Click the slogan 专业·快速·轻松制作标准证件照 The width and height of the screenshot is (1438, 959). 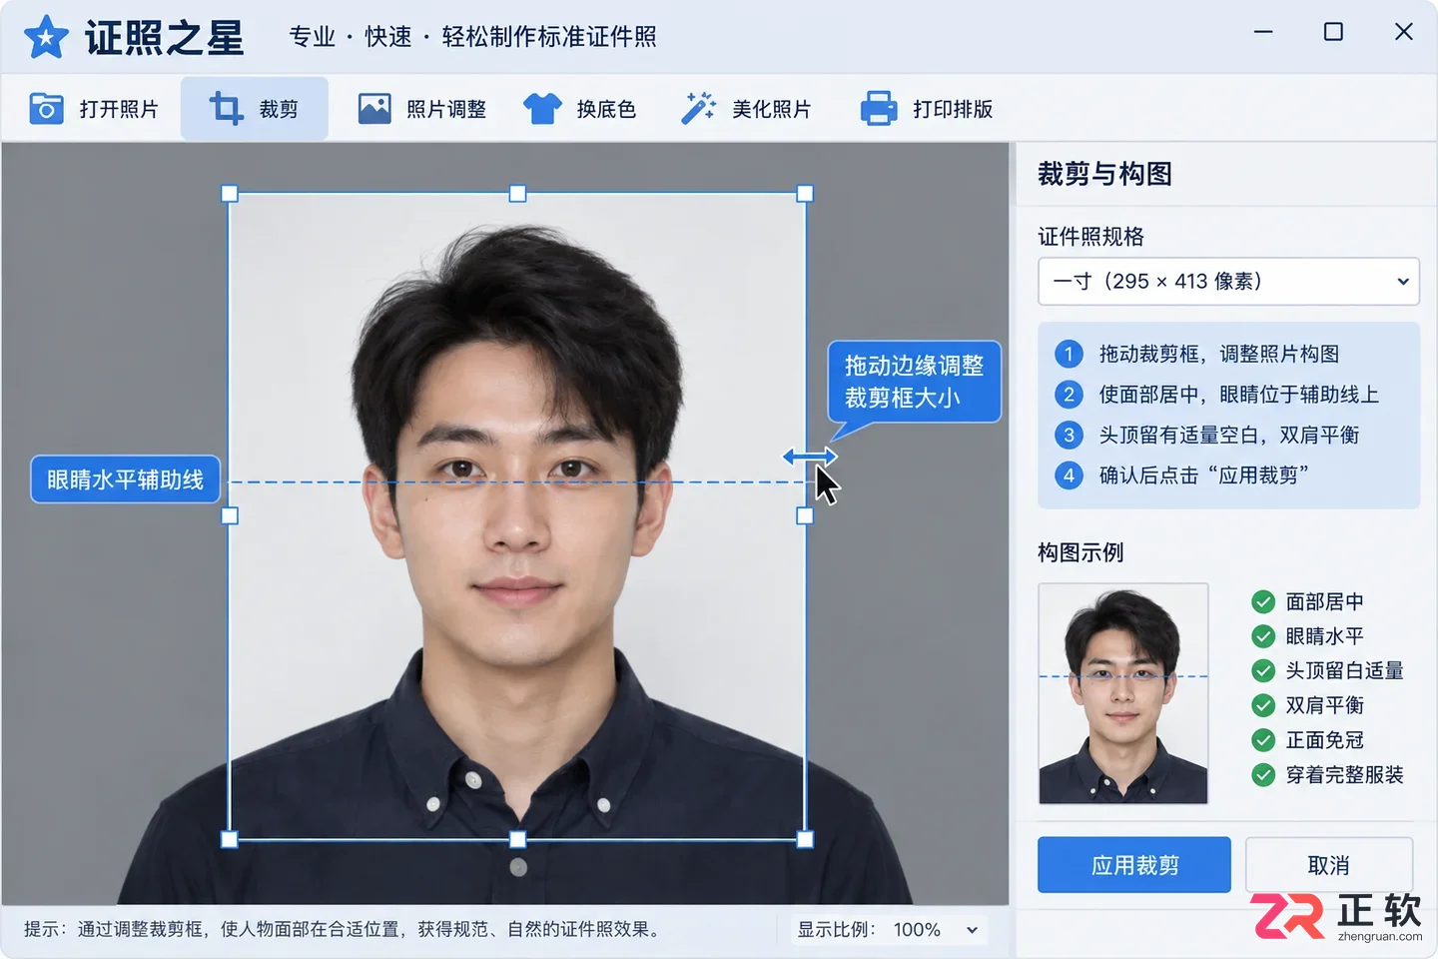click(472, 37)
